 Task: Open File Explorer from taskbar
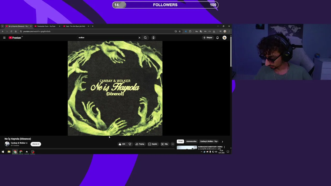click(x=9, y=152)
